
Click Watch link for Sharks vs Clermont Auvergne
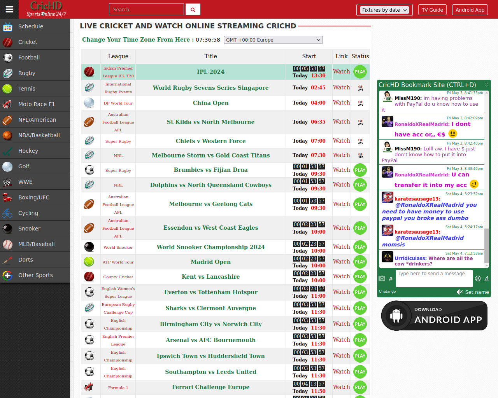(341, 308)
